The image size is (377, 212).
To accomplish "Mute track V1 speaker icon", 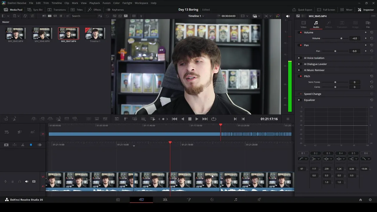I will click(27, 181).
